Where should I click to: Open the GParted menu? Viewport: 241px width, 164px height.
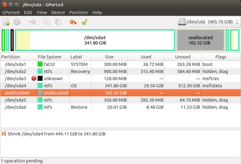coord(11,12)
